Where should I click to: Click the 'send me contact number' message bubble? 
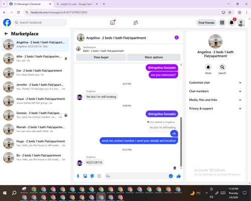click(139, 141)
